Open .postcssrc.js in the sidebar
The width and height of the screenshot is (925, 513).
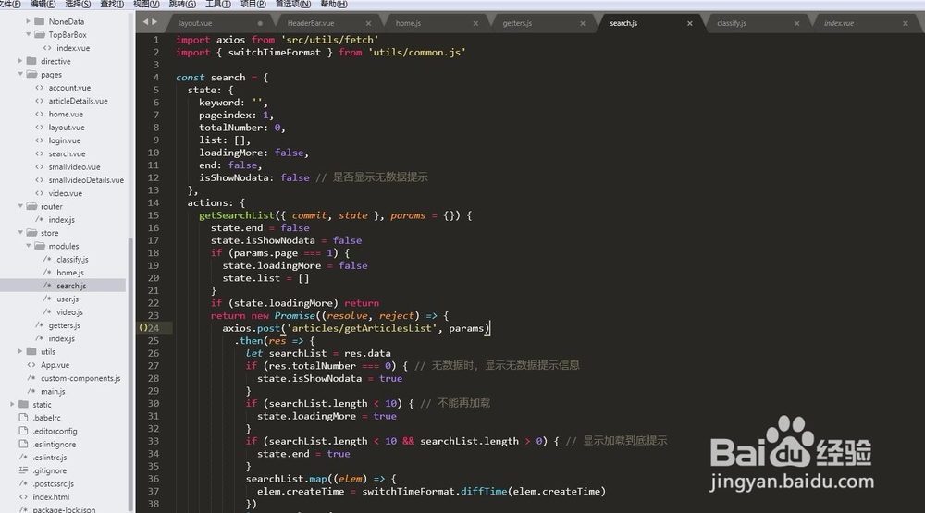[x=53, y=484]
